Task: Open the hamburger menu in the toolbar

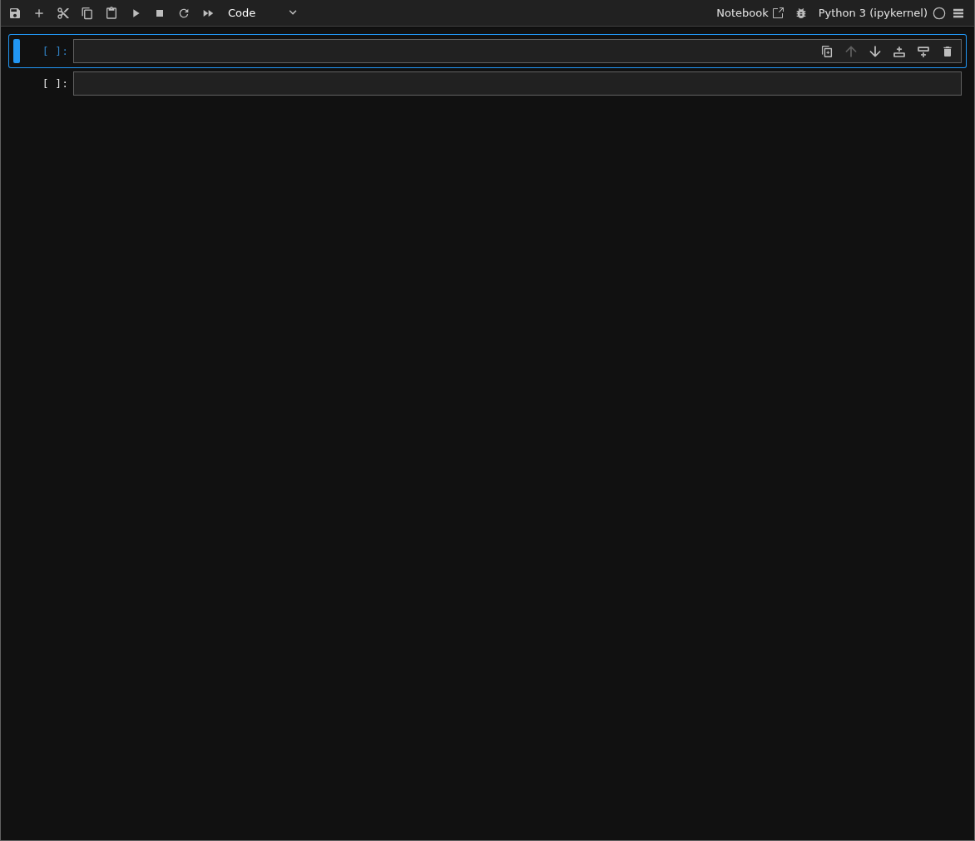Action: pyautogui.click(x=958, y=13)
